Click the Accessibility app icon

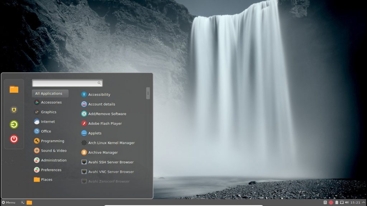pos(84,94)
